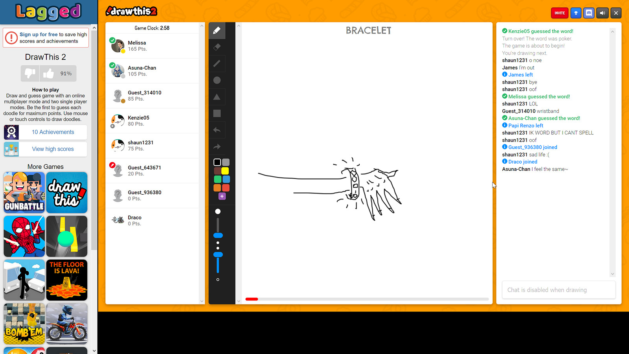Give the game a thumbs down

(30, 74)
